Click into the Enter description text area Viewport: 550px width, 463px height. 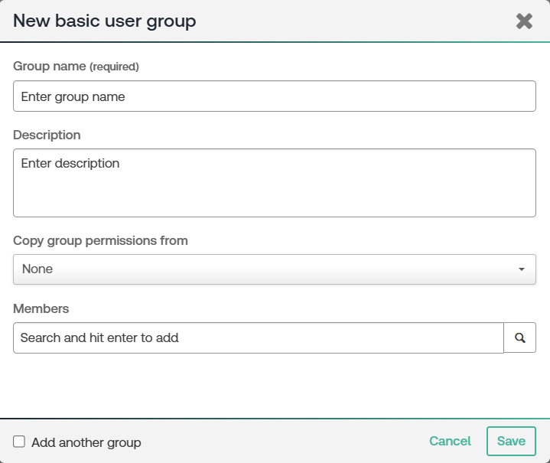point(274,184)
